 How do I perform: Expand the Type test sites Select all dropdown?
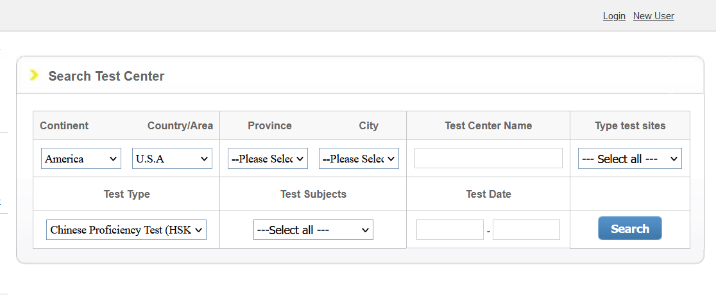tap(630, 159)
